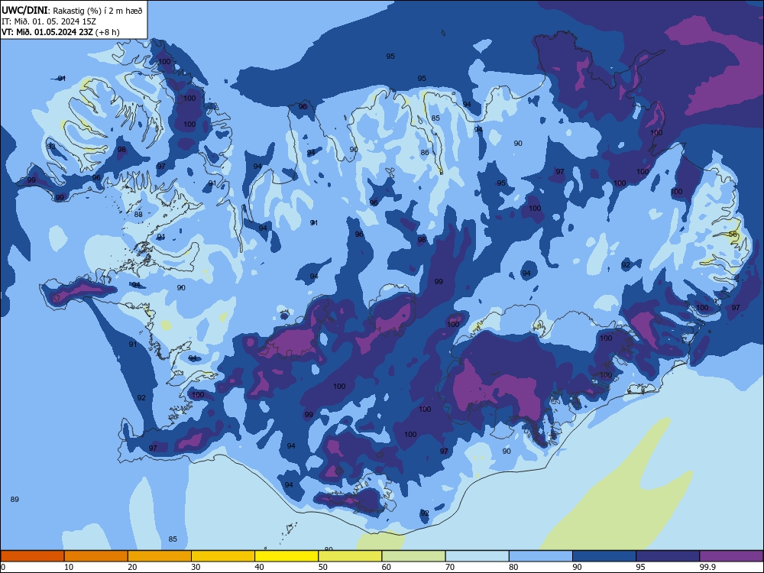Viewport: 764px width, 573px height.
Task: Click the '89' humidity value over the ocean
Action: point(15,500)
